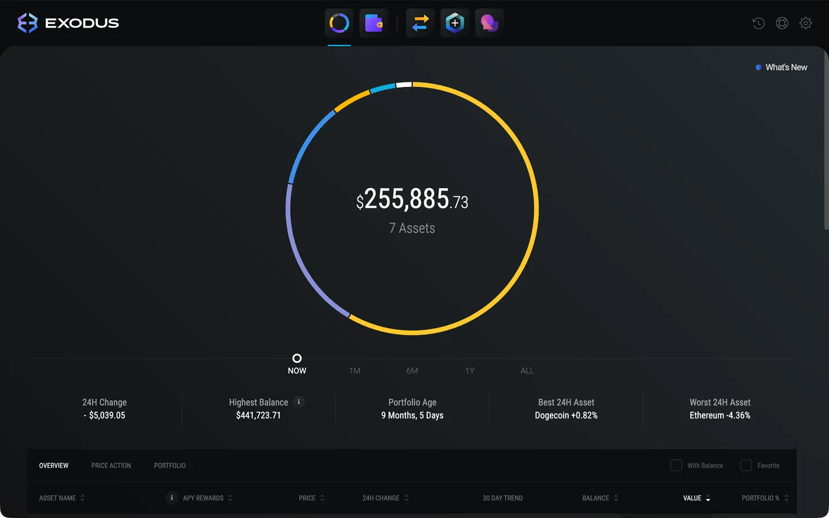Click the NOW timeline marker circle
The image size is (829, 518).
pyautogui.click(x=297, y=358)
